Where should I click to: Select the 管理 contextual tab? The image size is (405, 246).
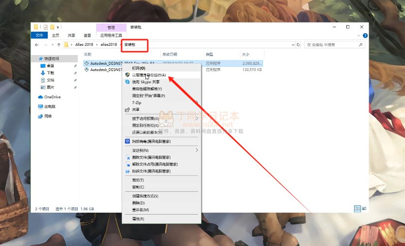point(111,27)
